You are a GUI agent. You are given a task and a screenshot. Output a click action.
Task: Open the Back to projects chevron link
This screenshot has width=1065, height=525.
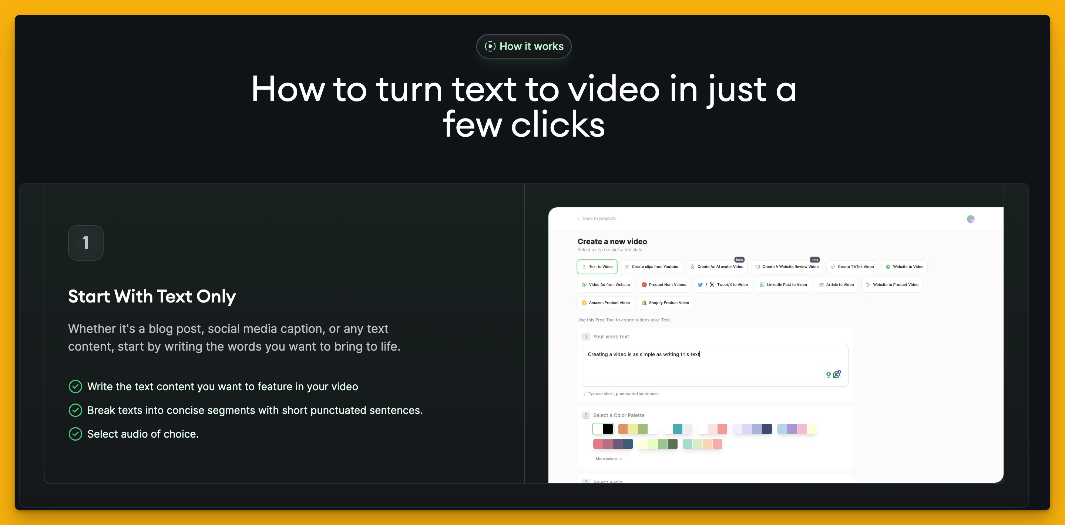tap(579, 218)
